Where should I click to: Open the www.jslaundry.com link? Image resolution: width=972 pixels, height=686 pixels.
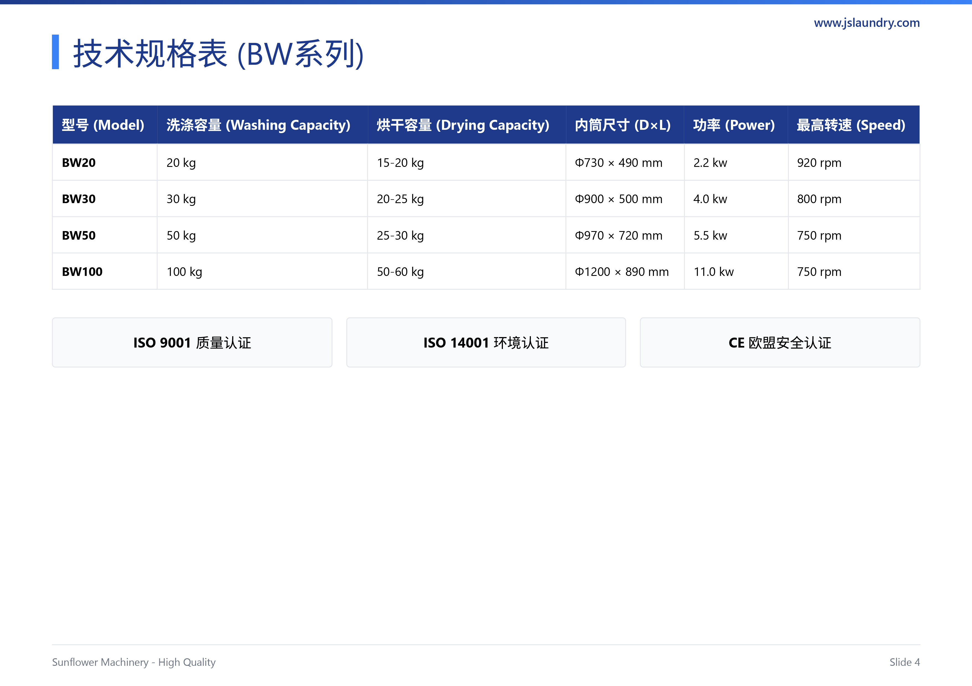[867, 23]
